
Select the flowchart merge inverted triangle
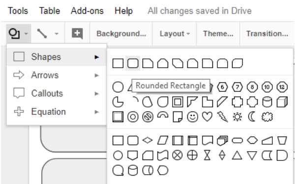(x=252, y=156)
